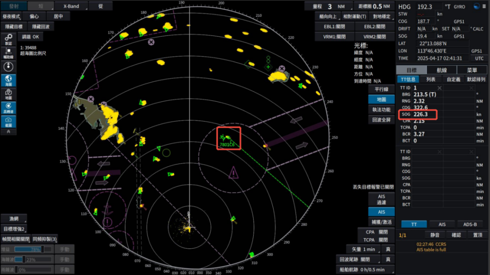This screenshot has width=490, height=275.
Task: Click the 靜音 mute alarm button
Action: click(435, 235)
